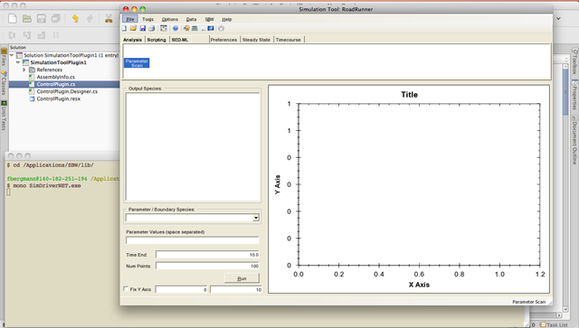
Task: Expand the References folder node
Action: [x=24, y=70]
